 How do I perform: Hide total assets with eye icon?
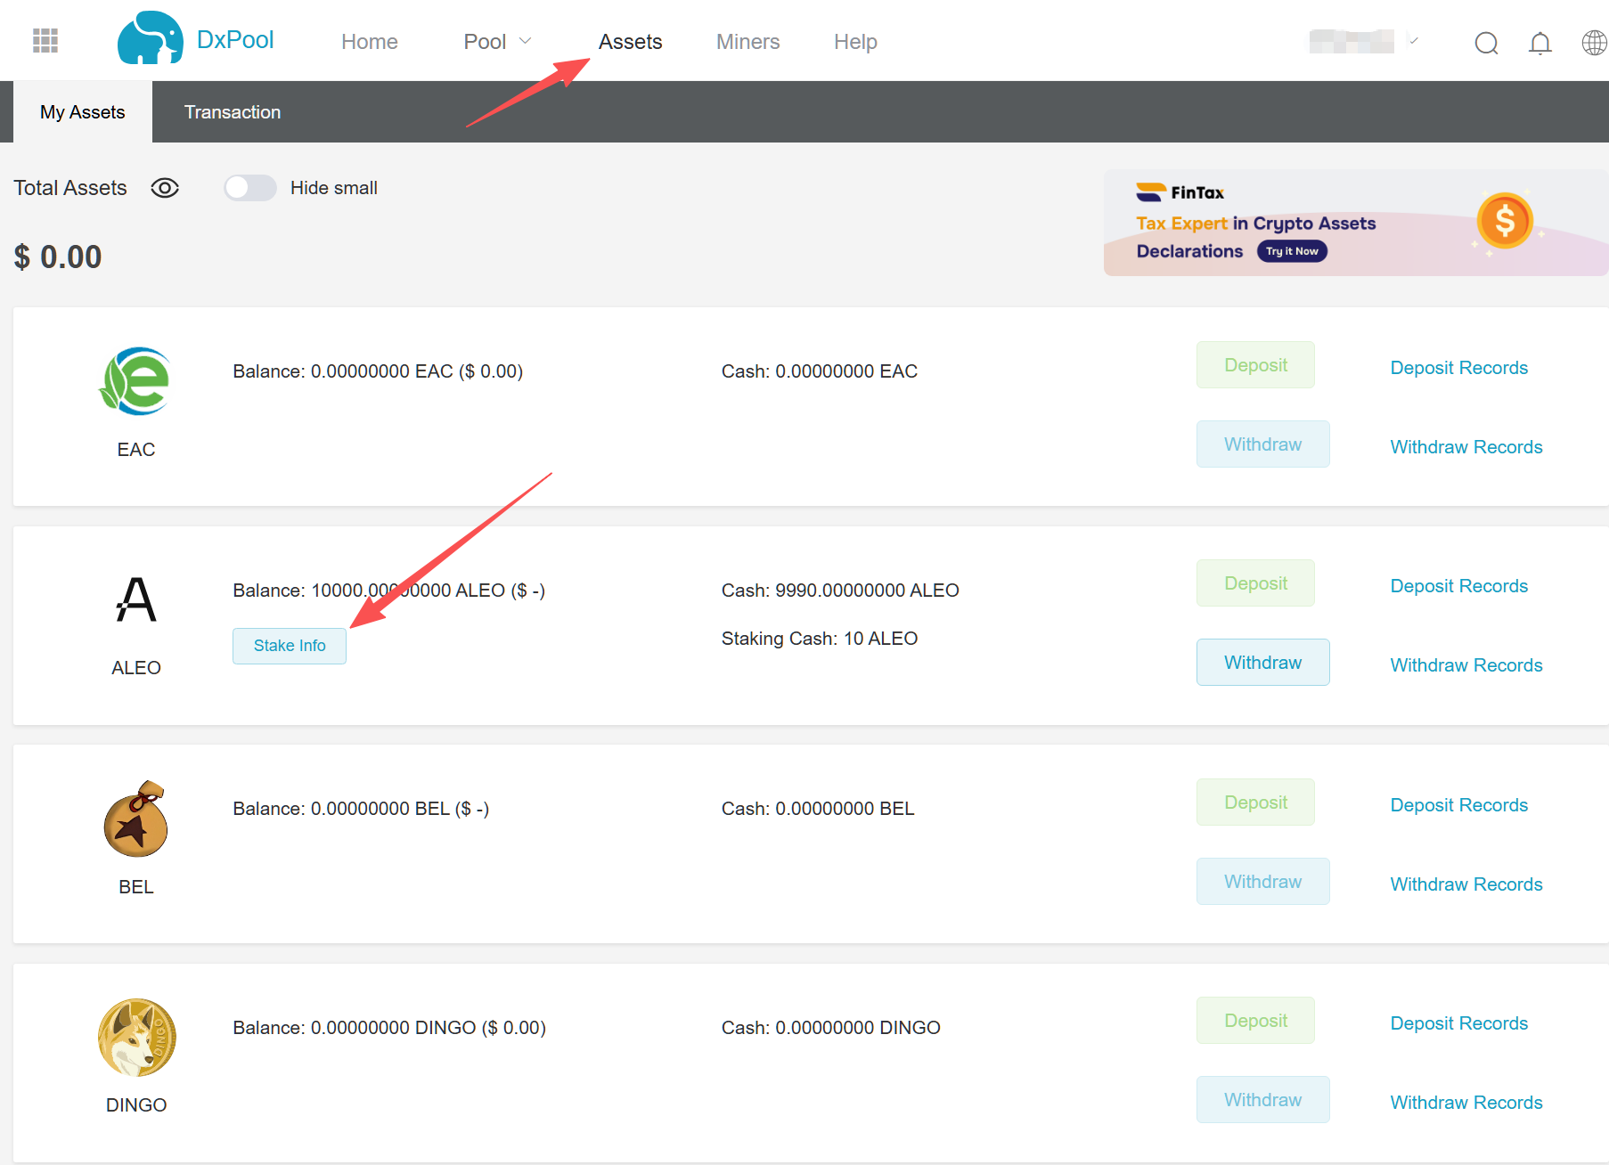(x=165, y=188)
